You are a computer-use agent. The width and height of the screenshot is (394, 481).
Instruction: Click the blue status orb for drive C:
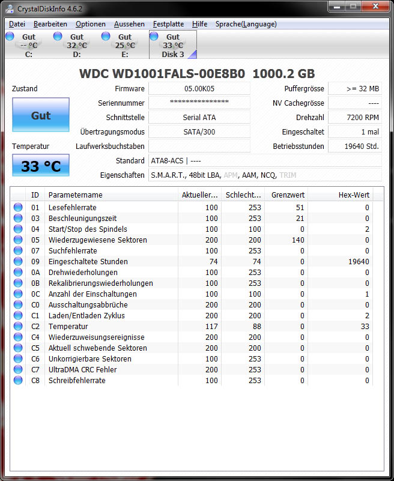(10, 36)
